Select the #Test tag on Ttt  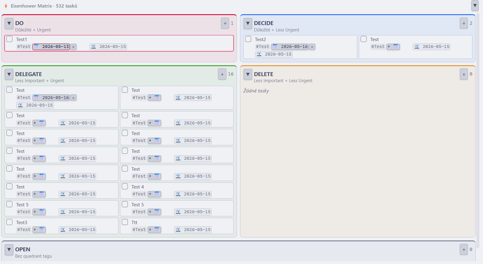tap(139, 230)
